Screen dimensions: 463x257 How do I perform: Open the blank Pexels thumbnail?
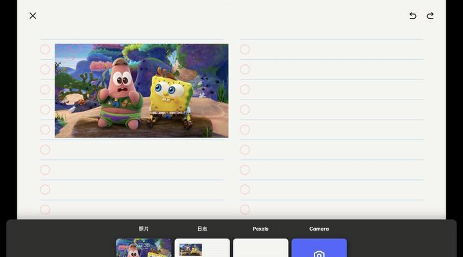260,248
